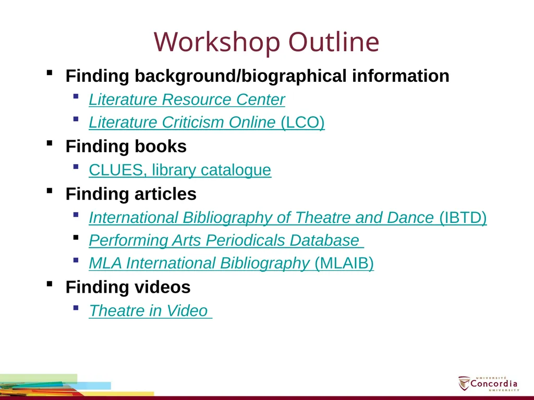Click the Finding videos heading
Viewport: 534px width, 400px height.
pos(128,287)
